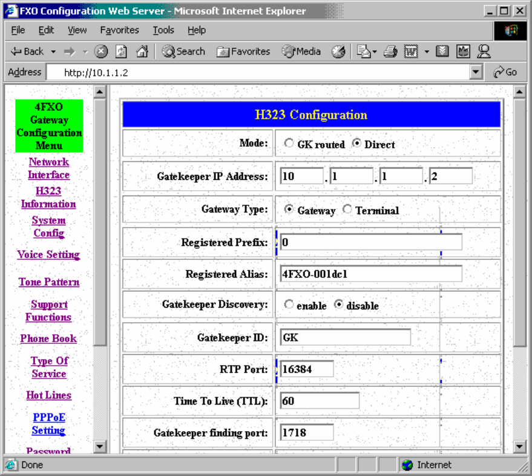Select GK routed mode
Screen dimensions: 532x476
tap(289, 144)
